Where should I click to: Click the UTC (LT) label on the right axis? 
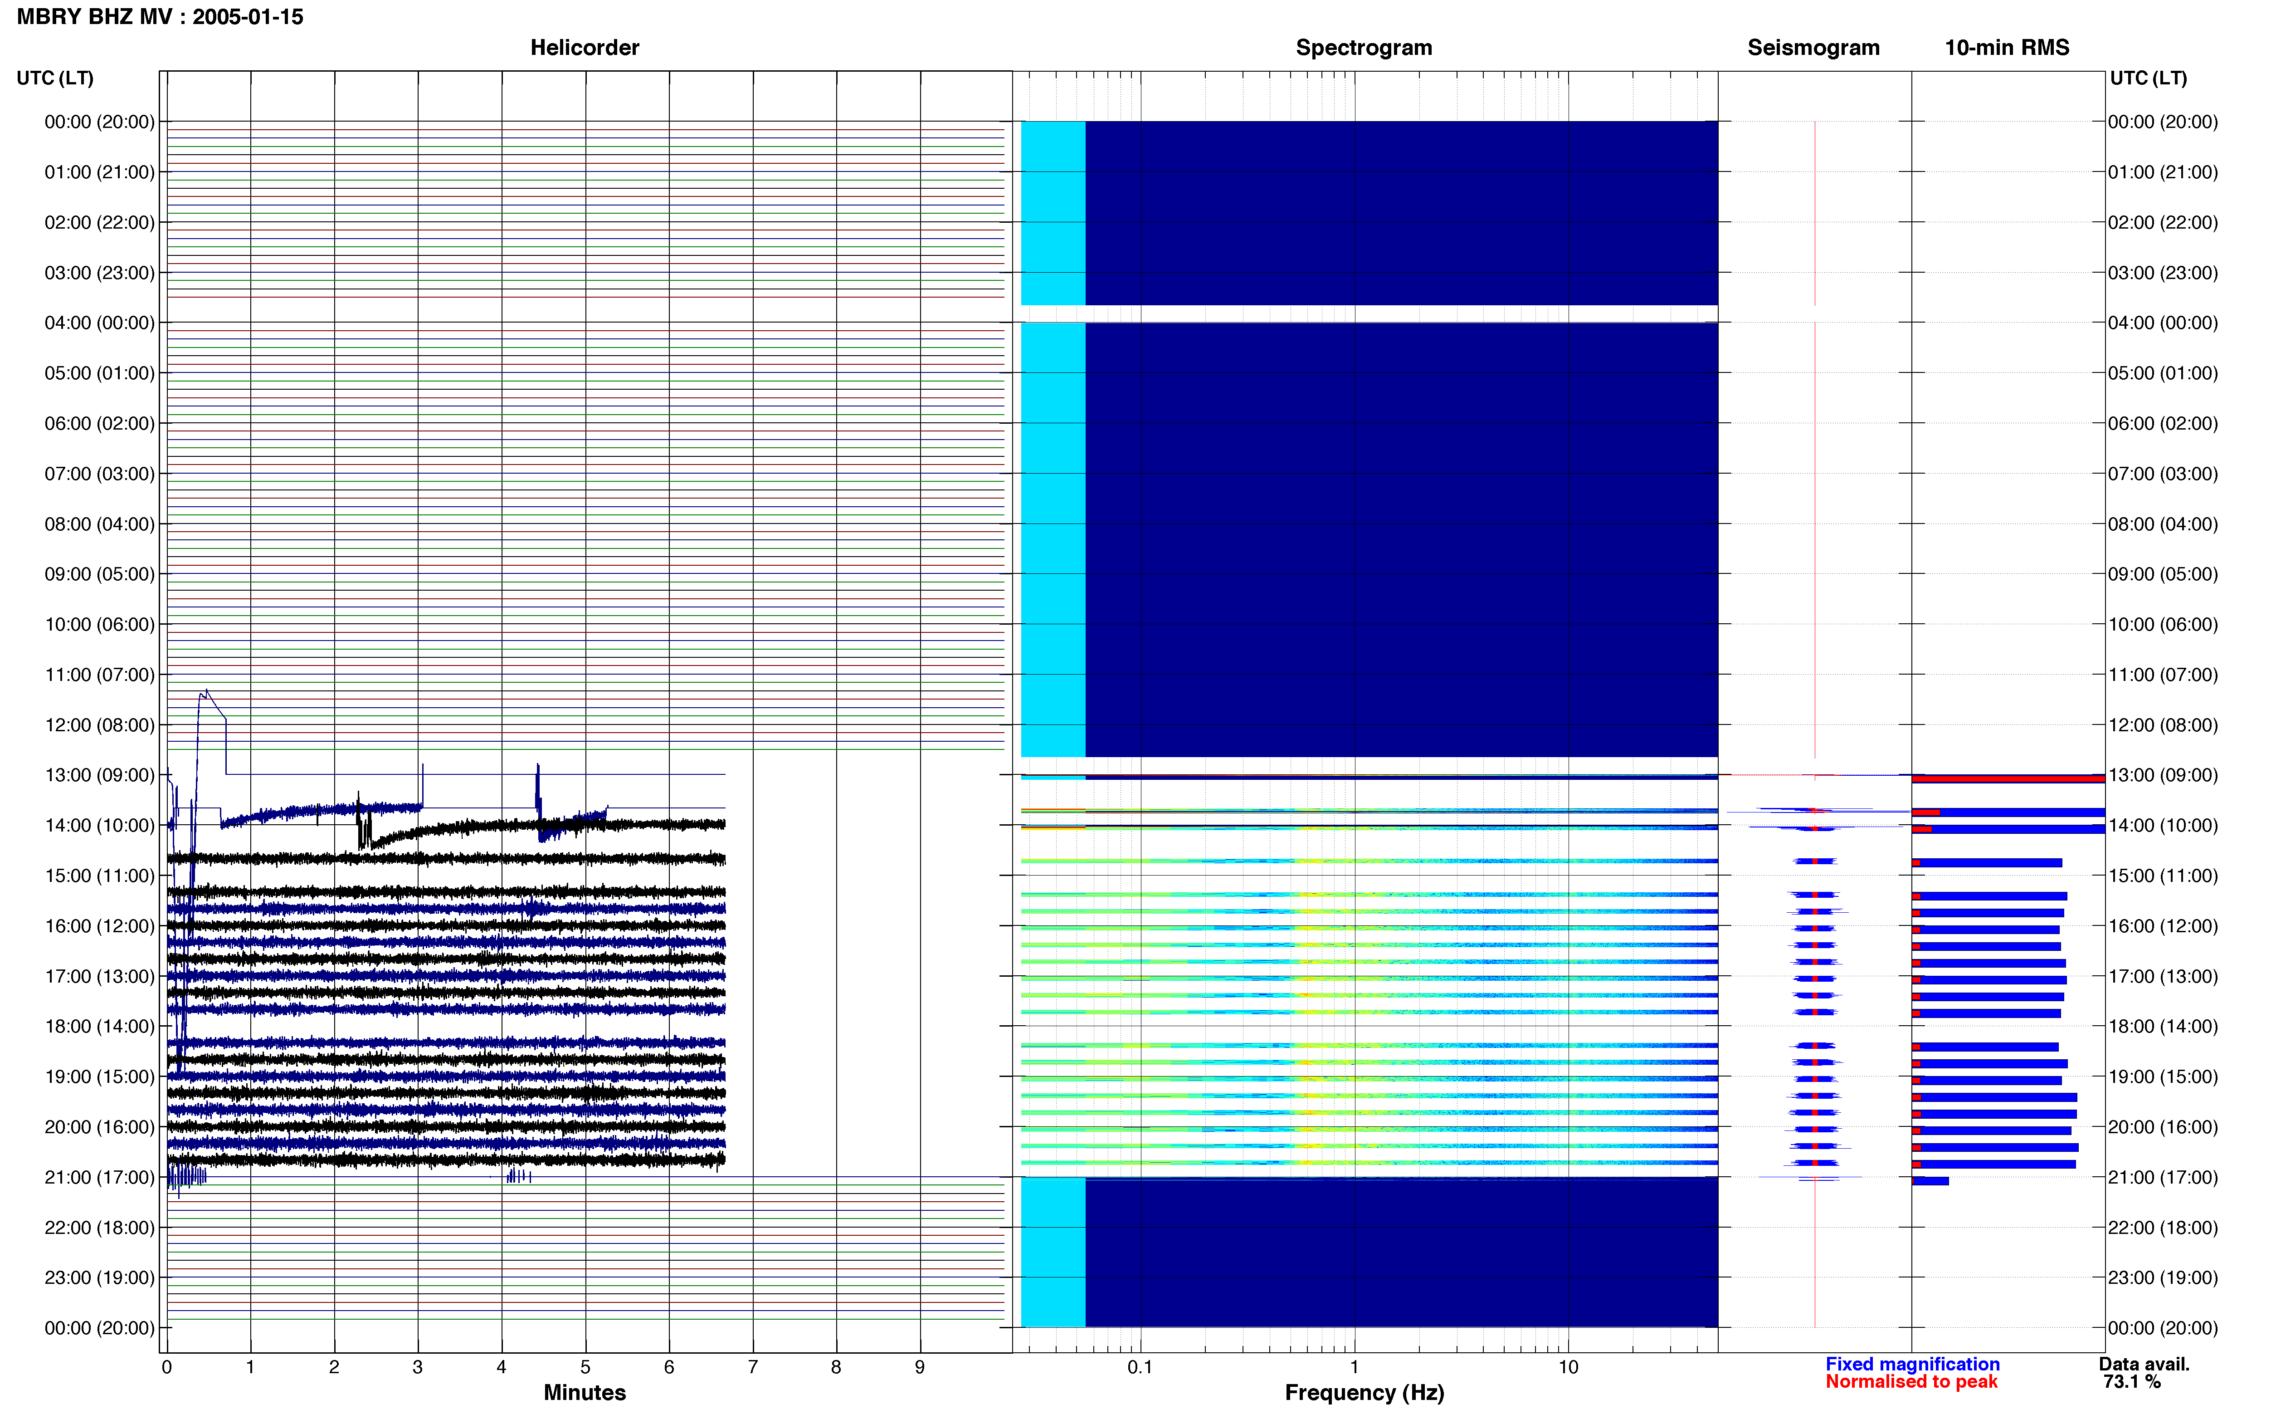[2148, 78]
